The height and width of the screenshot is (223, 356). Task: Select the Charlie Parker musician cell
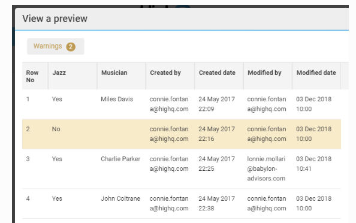[x=120, y=159]
